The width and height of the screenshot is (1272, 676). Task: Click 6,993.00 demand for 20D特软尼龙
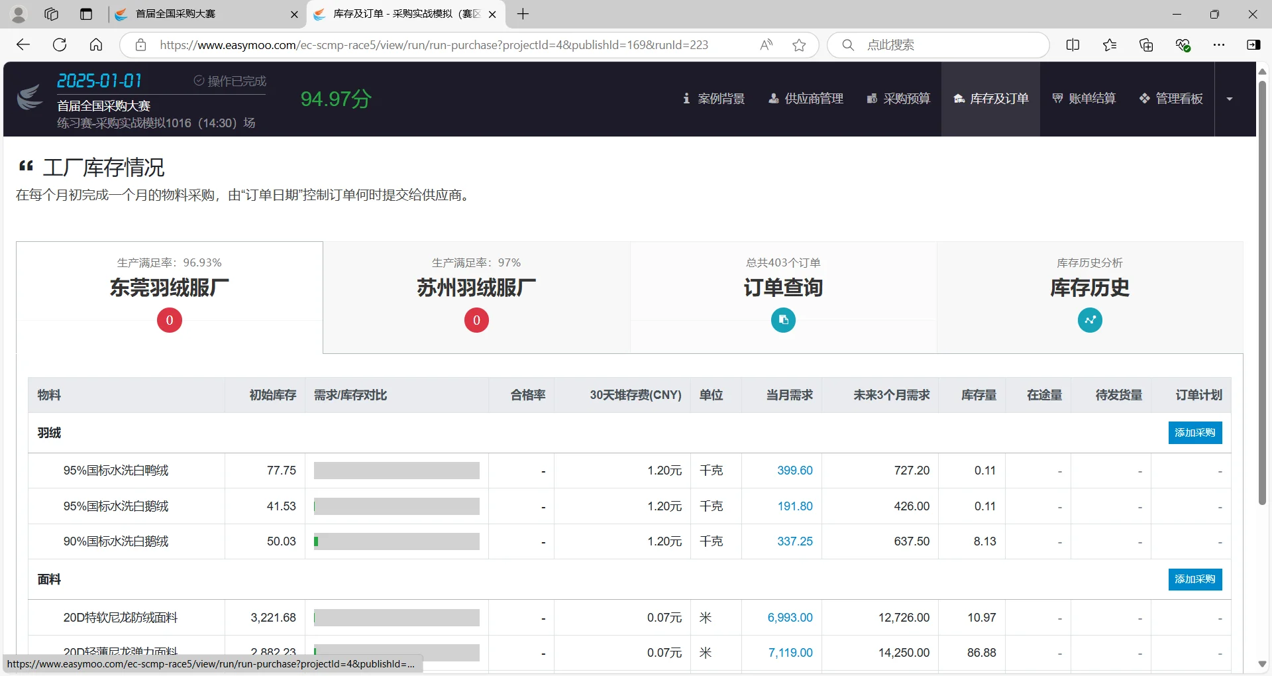790,618
